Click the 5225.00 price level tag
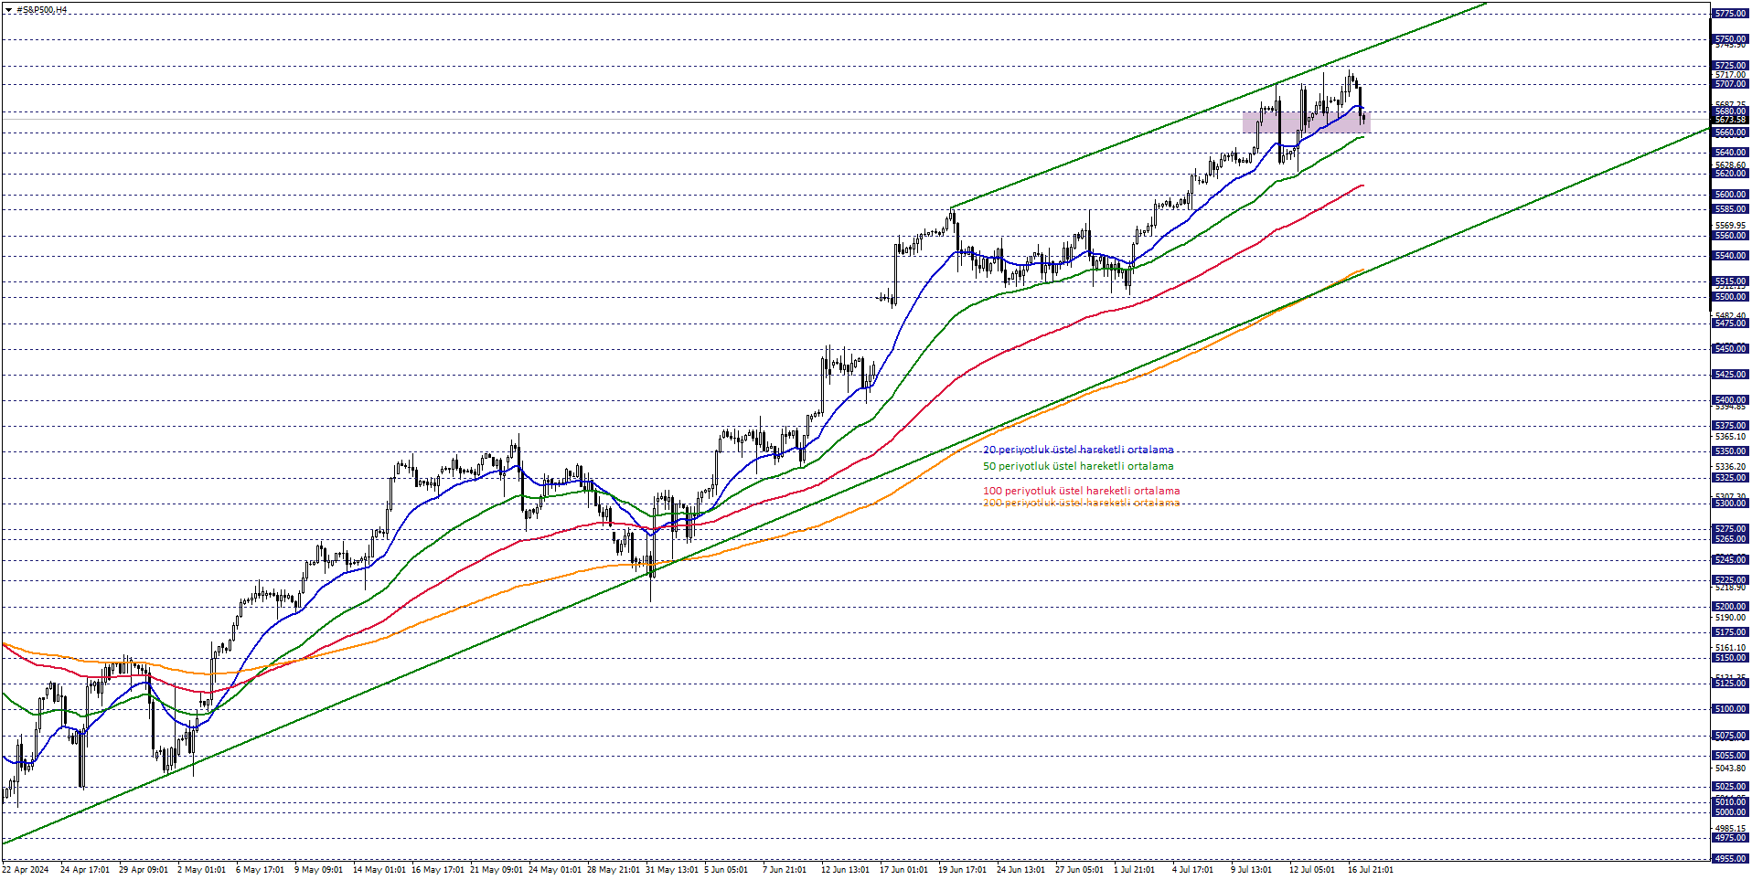This screenshot has height=880, width=1752. click(x=1730, y=580)
